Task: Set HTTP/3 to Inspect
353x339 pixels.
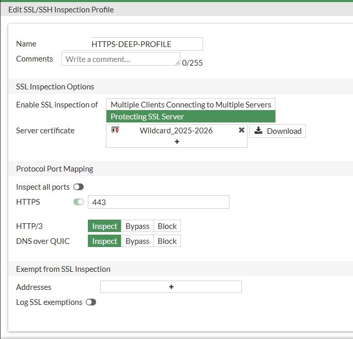Action: click(104, 226)
